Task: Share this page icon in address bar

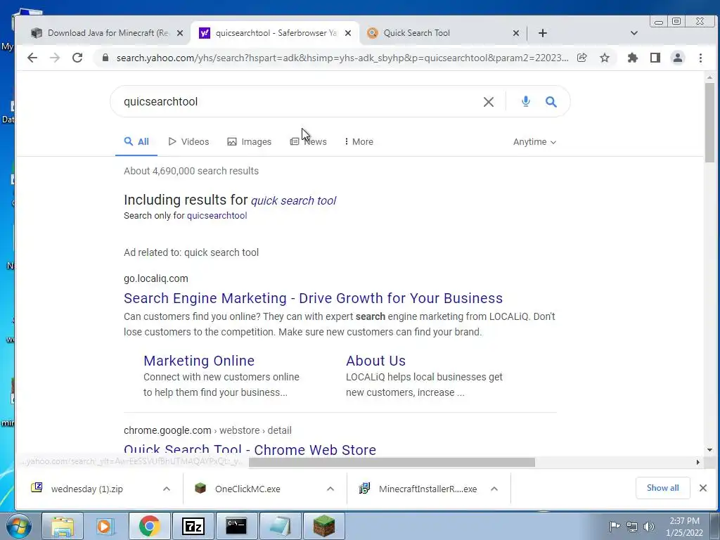Action: click(x=581, y=58)
